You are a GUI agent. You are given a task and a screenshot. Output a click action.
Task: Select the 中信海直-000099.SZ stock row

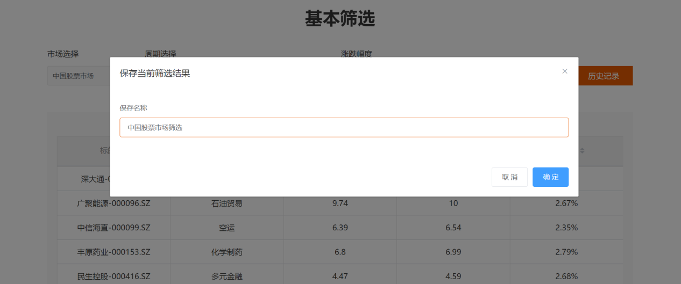113,228
